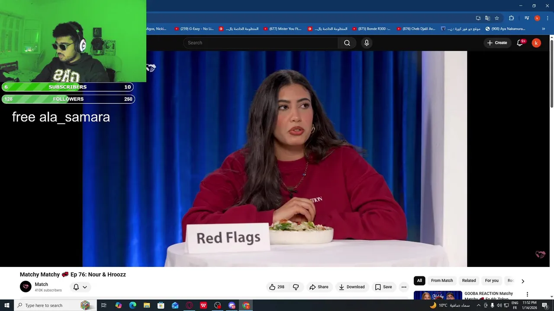Viewport: 554px width, 311px height.
Task: Launch Microsoft Edge from taskbar
Action: point(132,305)
